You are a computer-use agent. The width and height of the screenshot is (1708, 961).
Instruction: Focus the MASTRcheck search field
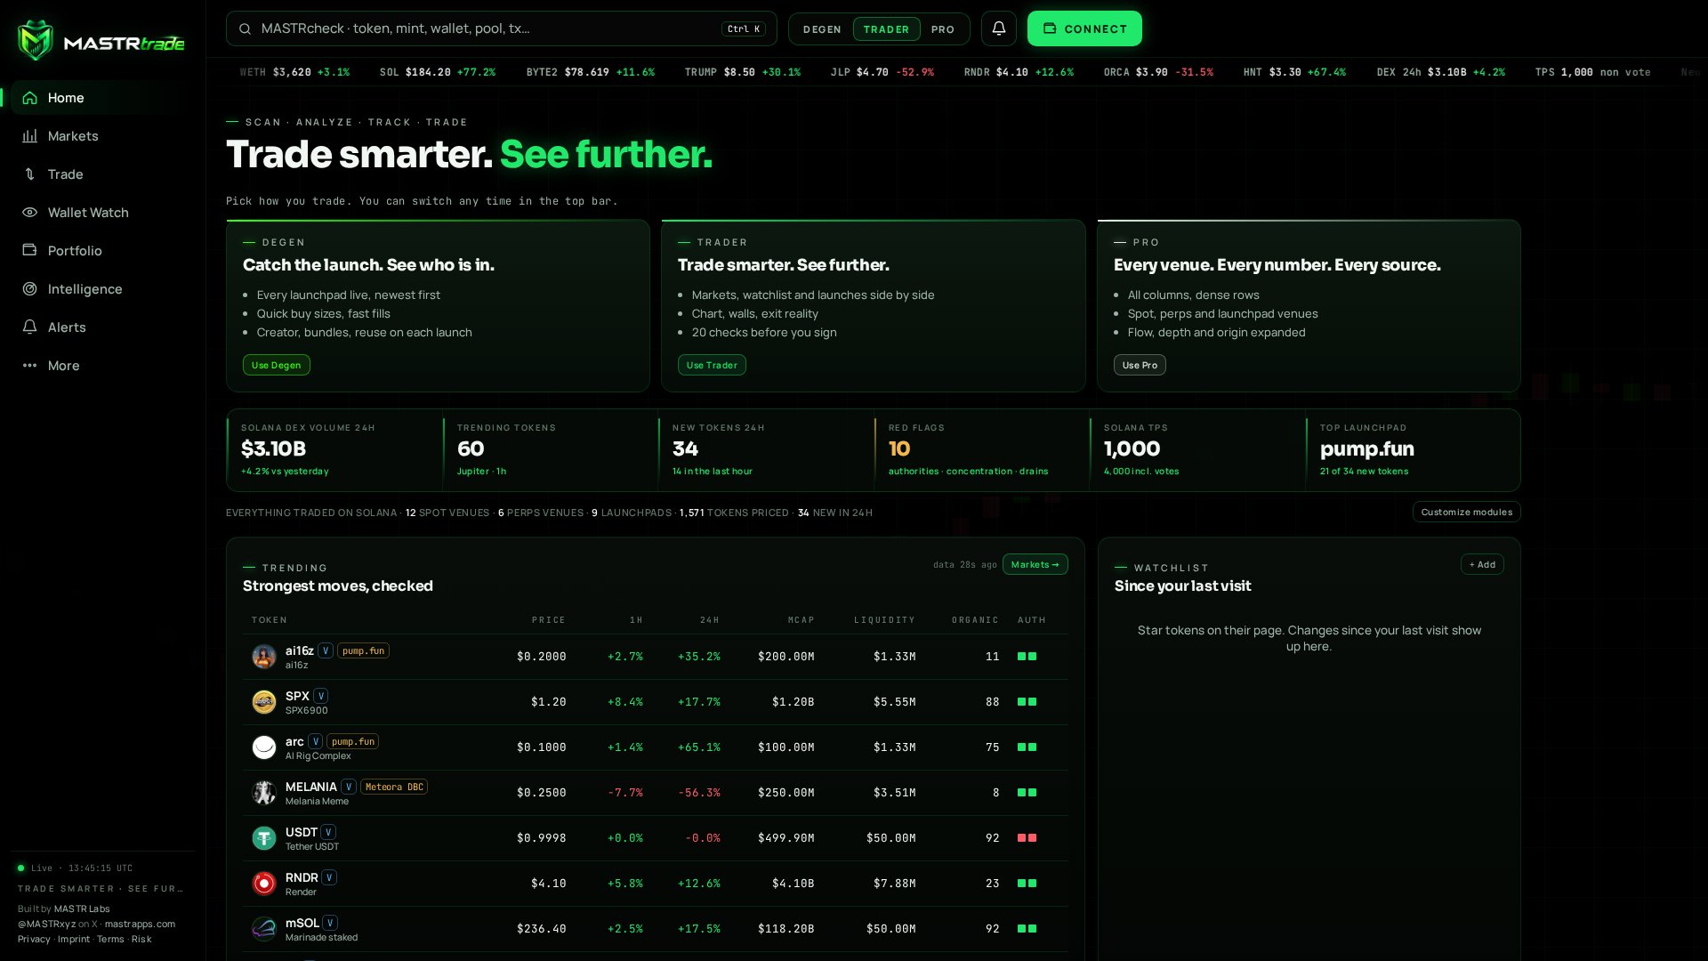[x=501, y=28]
